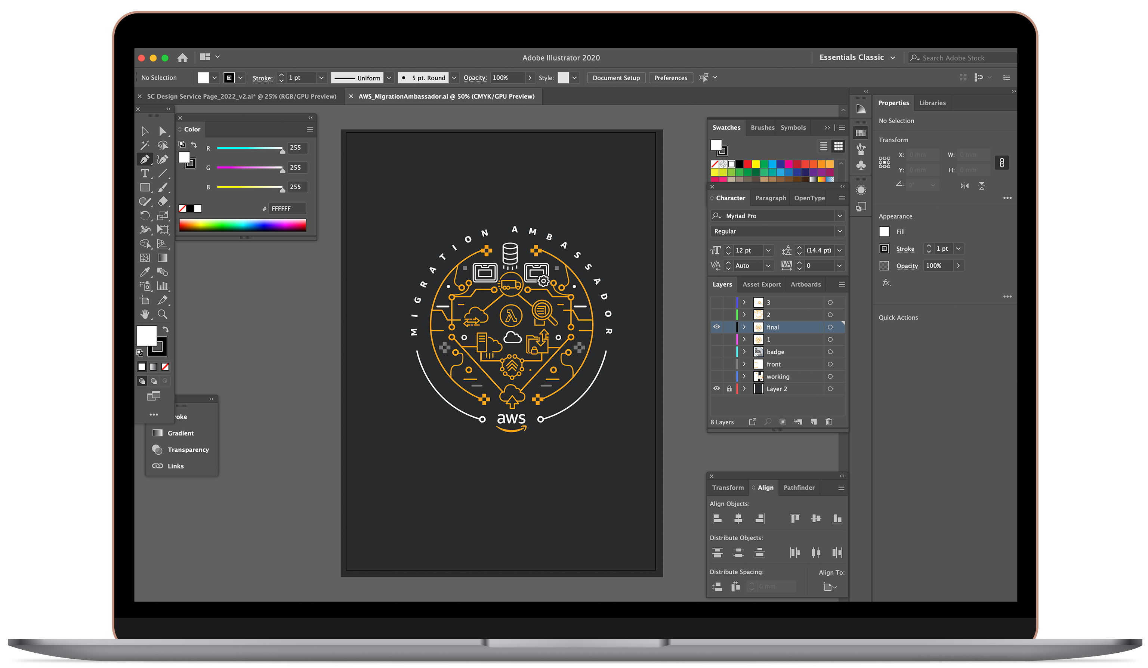Screen dimensions: 1148x668
Task: Click the Preferences button
Action: (x=670, y=78)
